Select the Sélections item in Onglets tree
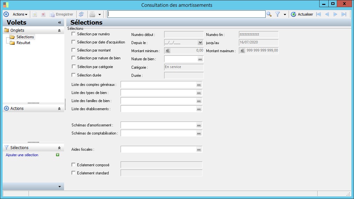 [x=25, y=37]
